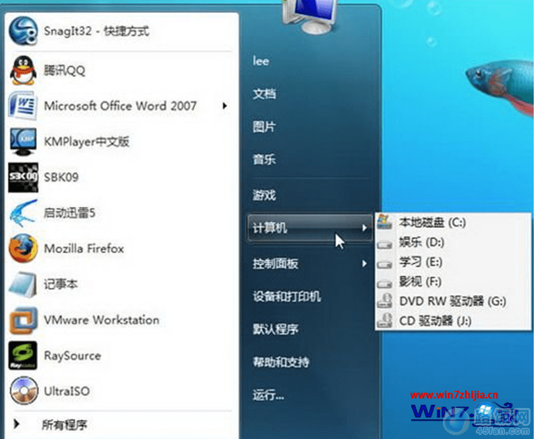Screen dimensions: 535x439
Task: Open 设备和打印机
Action: pyautogui.click(x=287, y=296)
